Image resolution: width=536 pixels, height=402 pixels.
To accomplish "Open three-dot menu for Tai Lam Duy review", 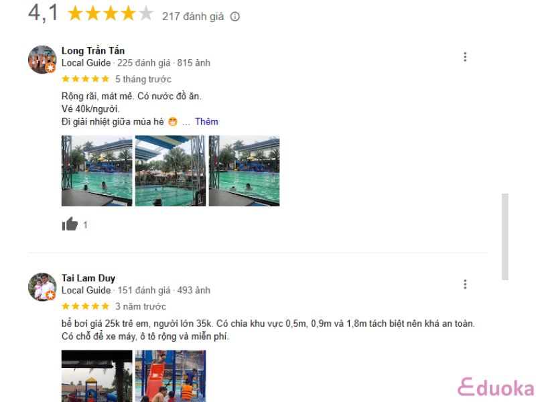I will (x=465, y=284).
